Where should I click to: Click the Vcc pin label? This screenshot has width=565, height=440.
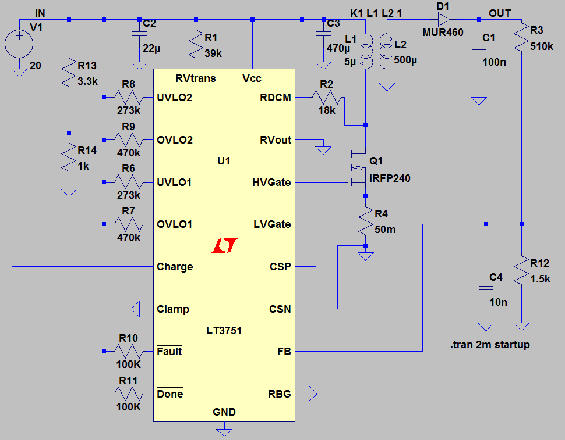(x=252, y=78)
